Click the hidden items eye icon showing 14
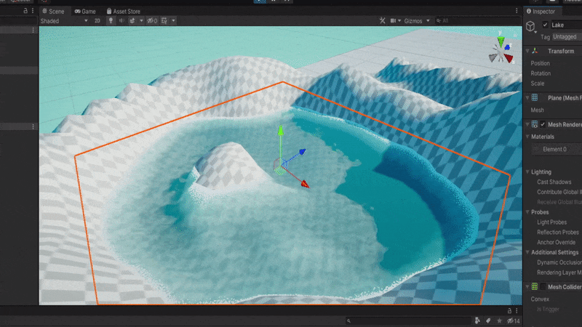Image resolution: width=582 pixels, height=327 pixels. [x=513, y=320]
